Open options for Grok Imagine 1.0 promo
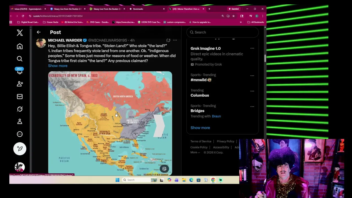The image size is (352, 198). [x=252, y=48]
